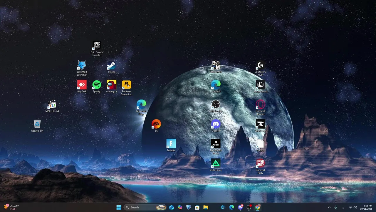Click the BakkesMod desktop icon

216,67
